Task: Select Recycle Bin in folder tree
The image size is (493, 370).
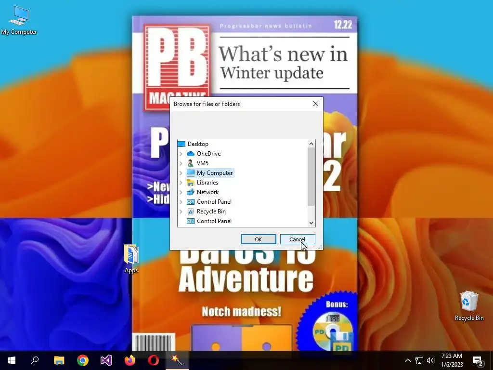Action: coord(211,211)
